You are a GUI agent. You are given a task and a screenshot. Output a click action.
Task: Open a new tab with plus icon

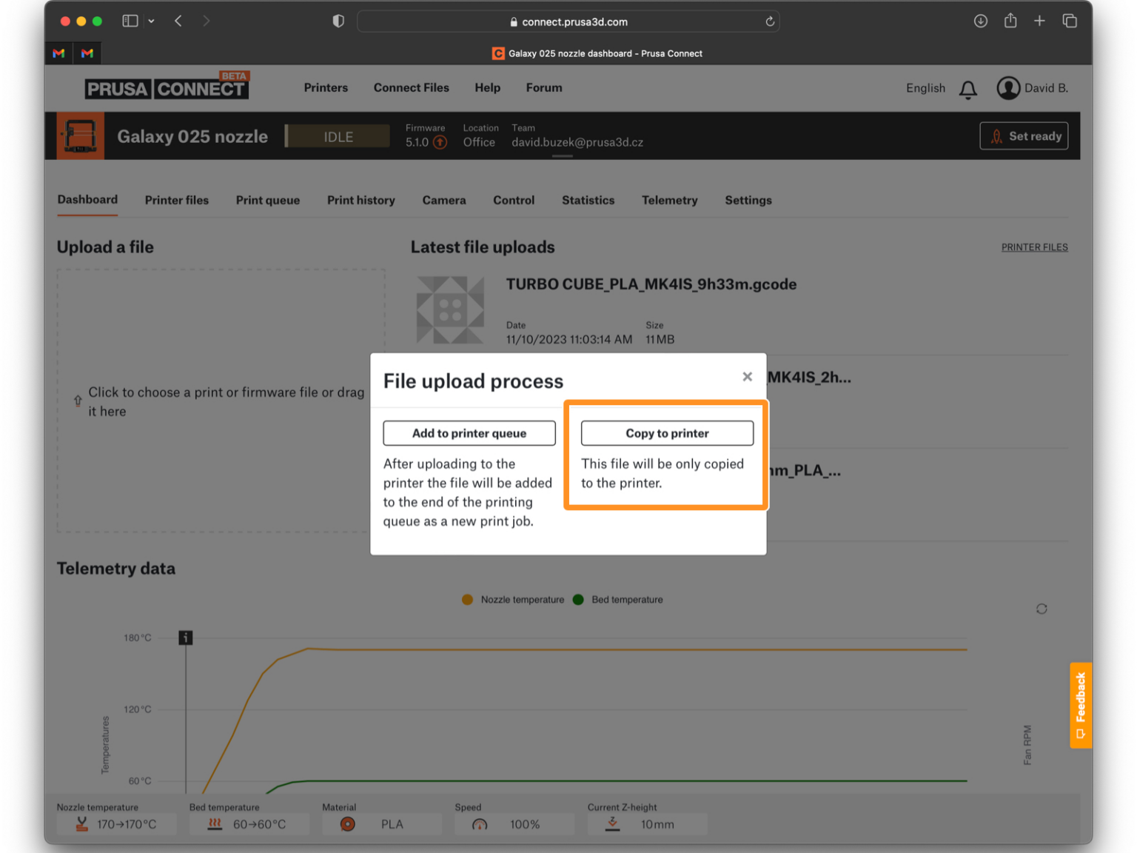(1039, 21)
